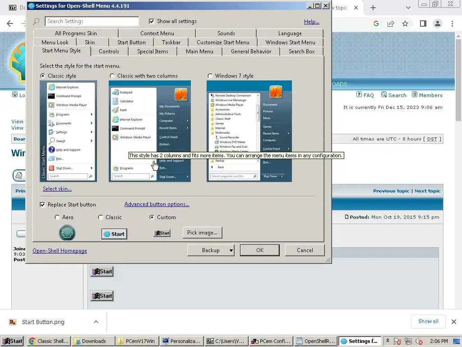Open the Search Box tab
The image size is (462, 347).
[x=302, y=52]
